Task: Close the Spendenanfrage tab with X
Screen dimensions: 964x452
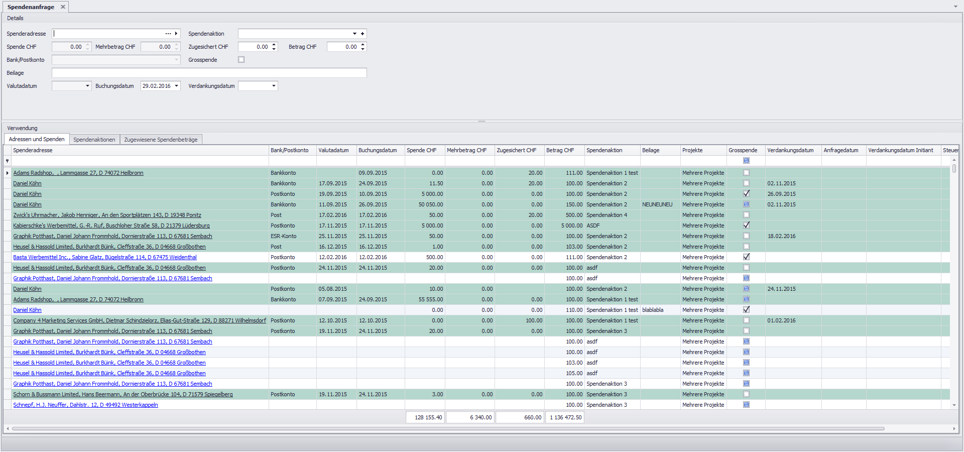Action: coord(63,7)
